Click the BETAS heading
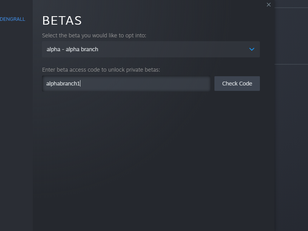This screenshot has height=231, width=308. pos(62,20)
